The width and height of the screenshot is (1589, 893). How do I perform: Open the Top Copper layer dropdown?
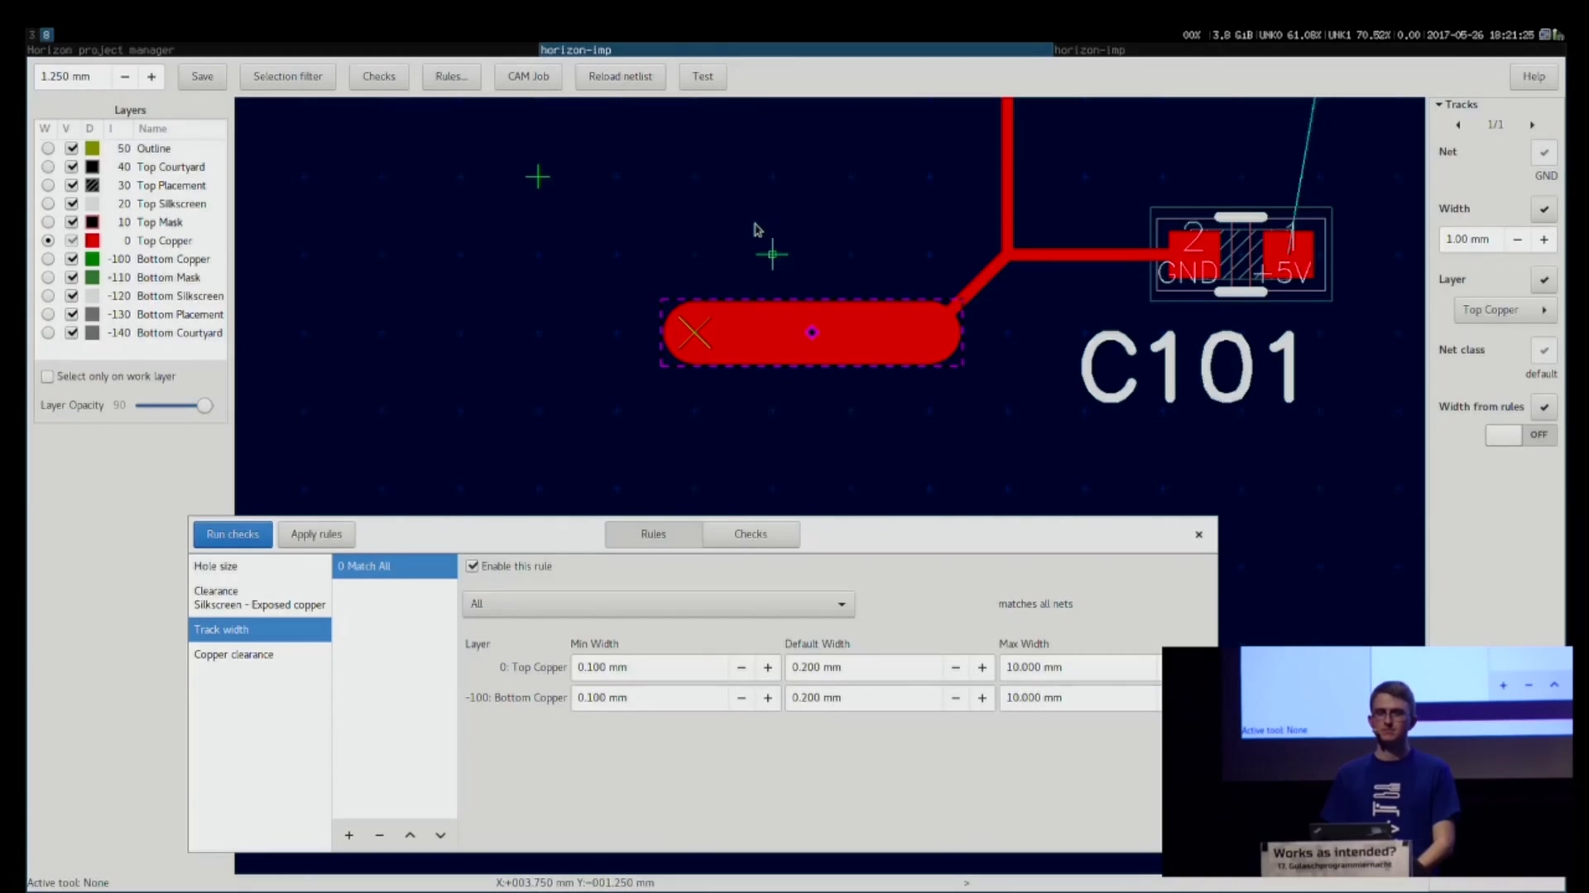[1505, 310]
